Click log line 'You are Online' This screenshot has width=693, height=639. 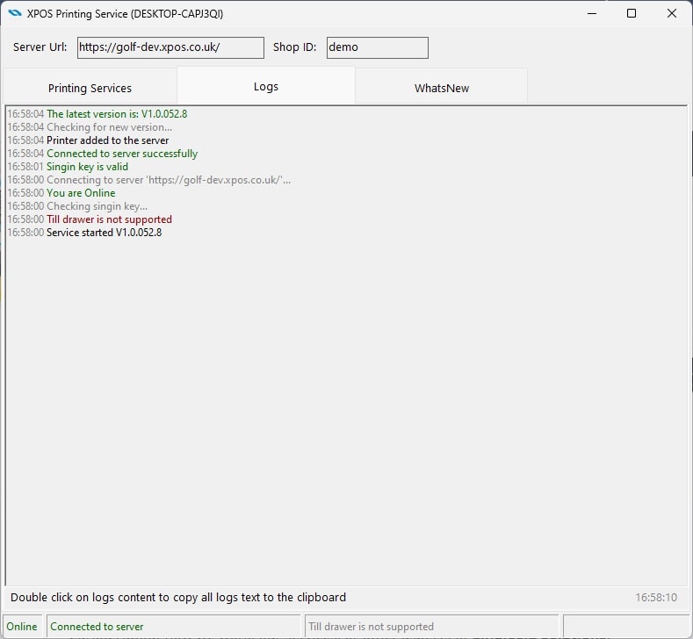click(x=61, y=193)
